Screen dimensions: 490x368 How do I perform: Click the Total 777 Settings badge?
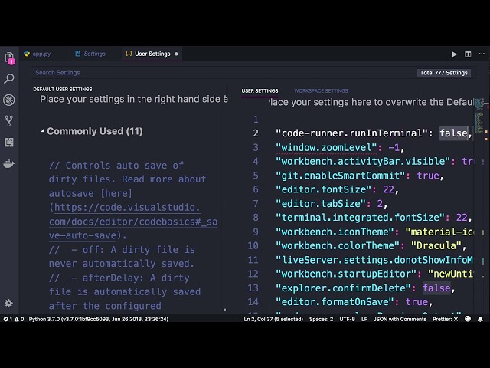444,73
